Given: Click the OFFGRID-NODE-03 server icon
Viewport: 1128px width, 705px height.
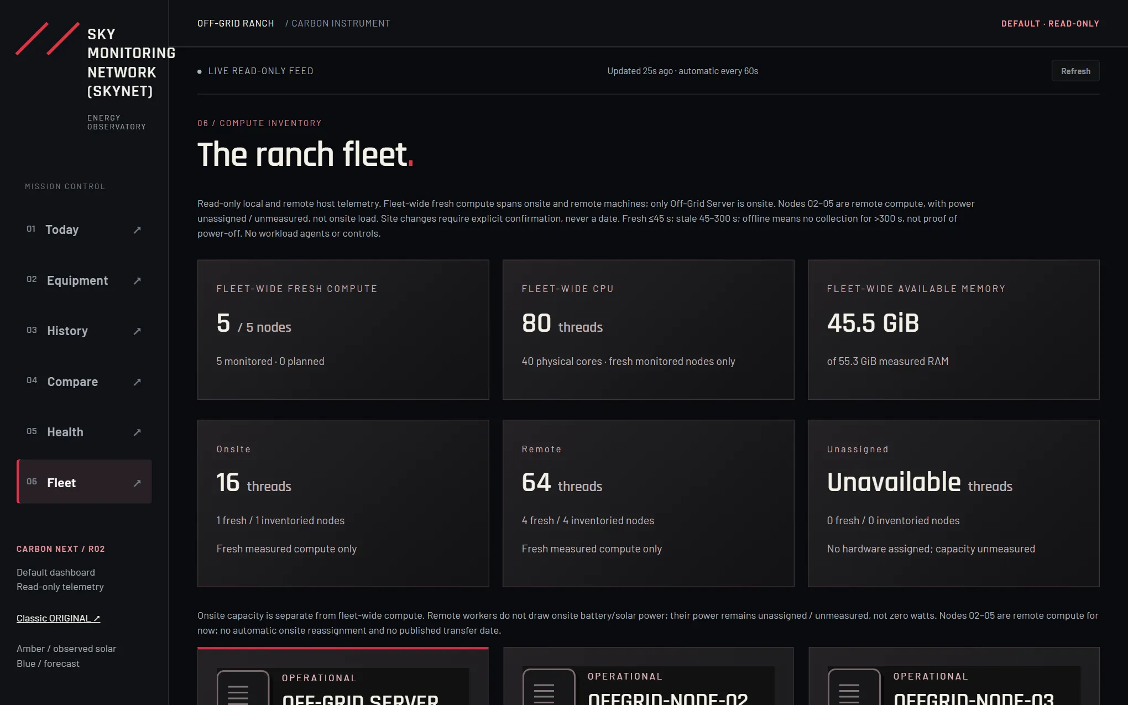Looking at the screenshot, I should (x=854, y=687).
